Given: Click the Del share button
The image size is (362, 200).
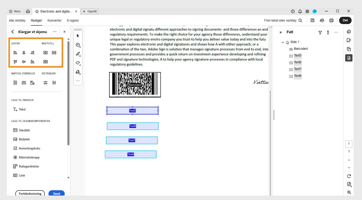Looking at the screenshot, I should point(345,20).
